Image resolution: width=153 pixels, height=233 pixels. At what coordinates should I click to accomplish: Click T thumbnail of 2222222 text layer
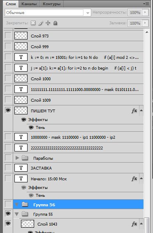[x=21, y=147]
